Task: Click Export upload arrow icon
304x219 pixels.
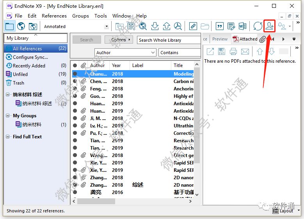Action: 166,26
